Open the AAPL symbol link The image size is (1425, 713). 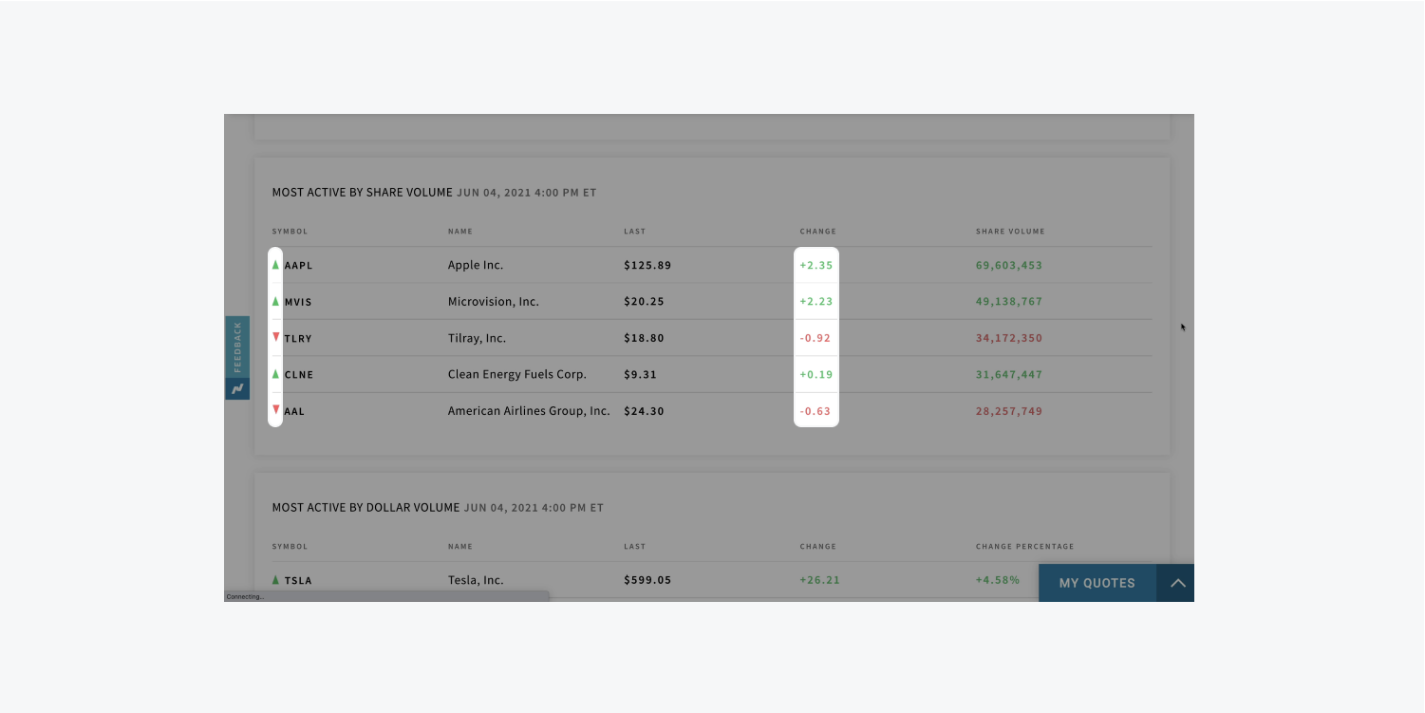point(298,266)
